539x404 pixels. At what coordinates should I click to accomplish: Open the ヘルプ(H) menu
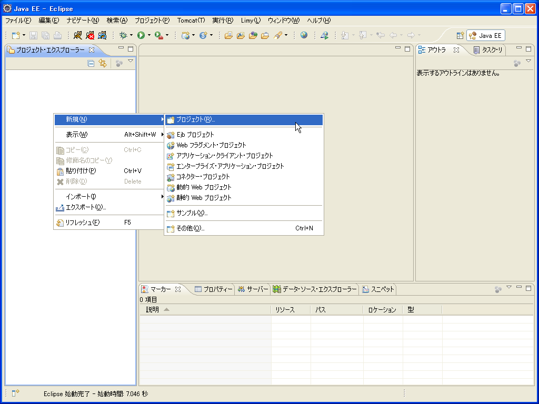click(318, 21)
